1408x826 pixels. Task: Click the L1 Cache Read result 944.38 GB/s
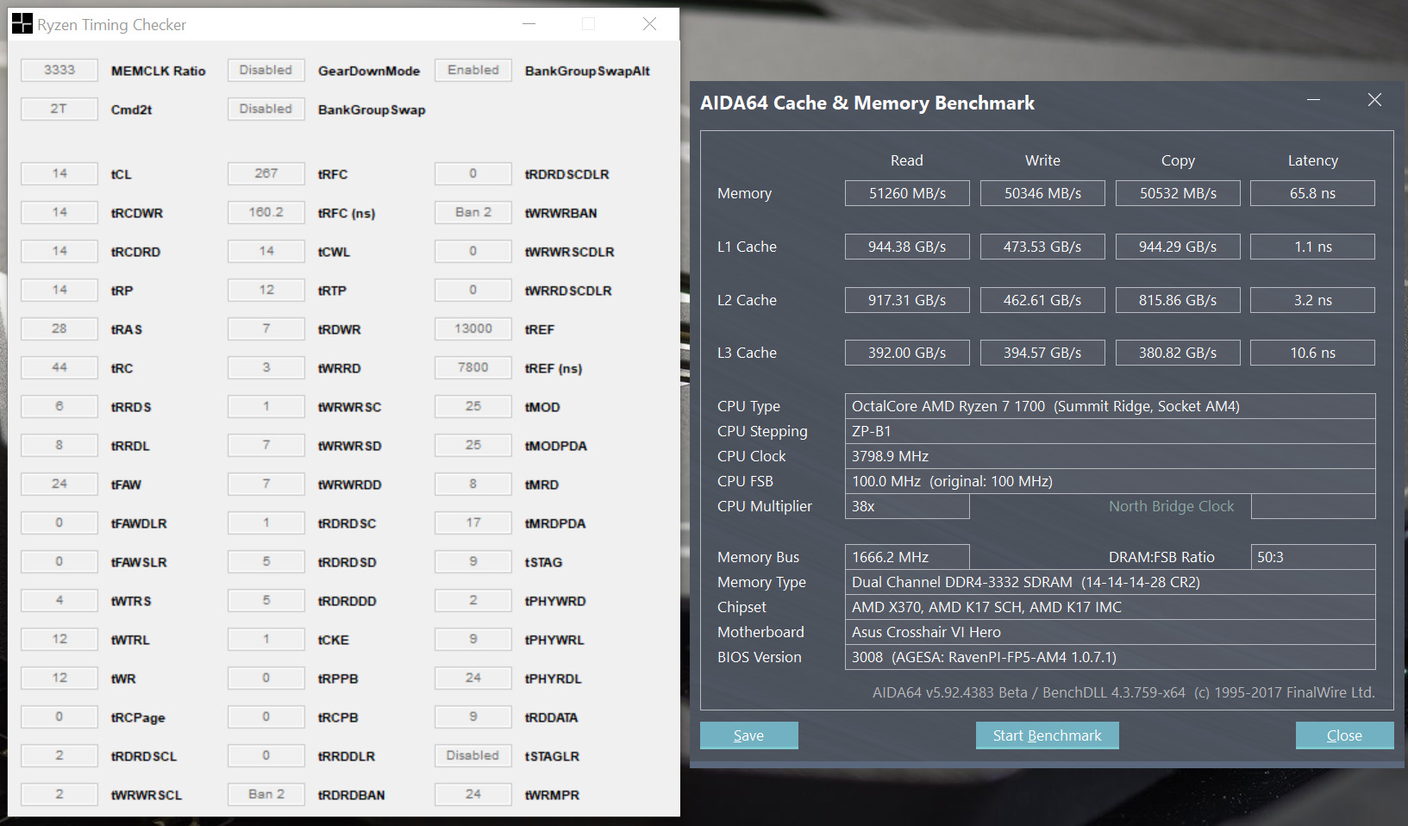(907, 247)
